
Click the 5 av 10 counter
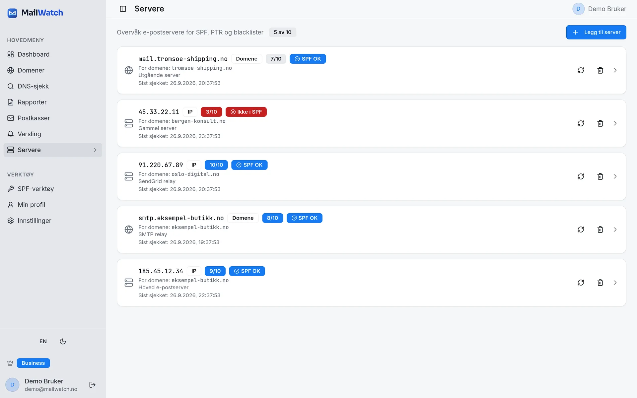click(x=282, y=32)
